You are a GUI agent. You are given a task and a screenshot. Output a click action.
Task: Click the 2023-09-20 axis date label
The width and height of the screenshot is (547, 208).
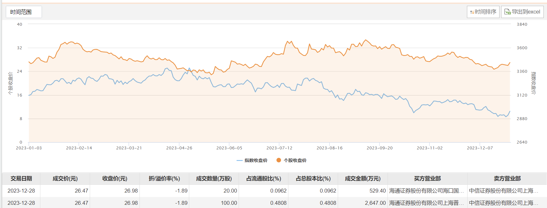click(380, 148)
